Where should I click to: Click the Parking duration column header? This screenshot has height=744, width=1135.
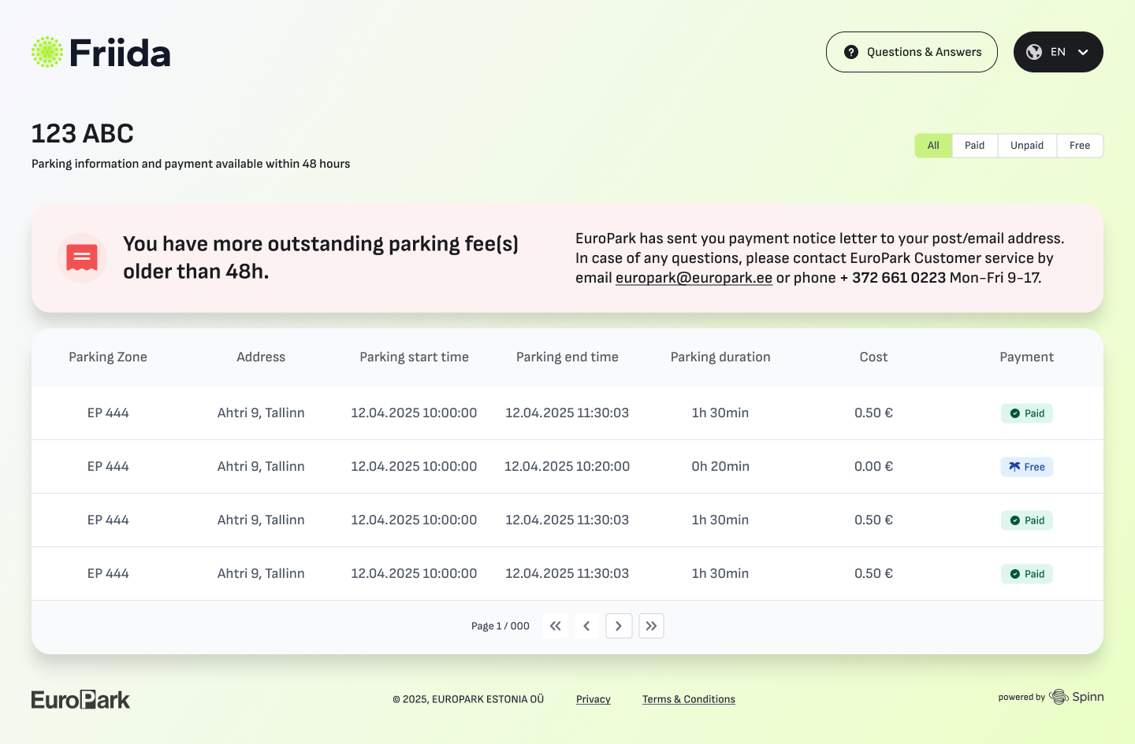tap(720, 357)
